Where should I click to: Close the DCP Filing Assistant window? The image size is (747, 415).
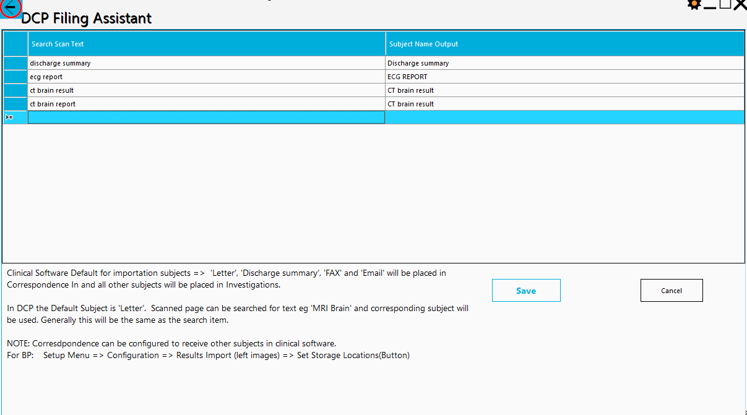pyautogui.click(x=740, y=4)
